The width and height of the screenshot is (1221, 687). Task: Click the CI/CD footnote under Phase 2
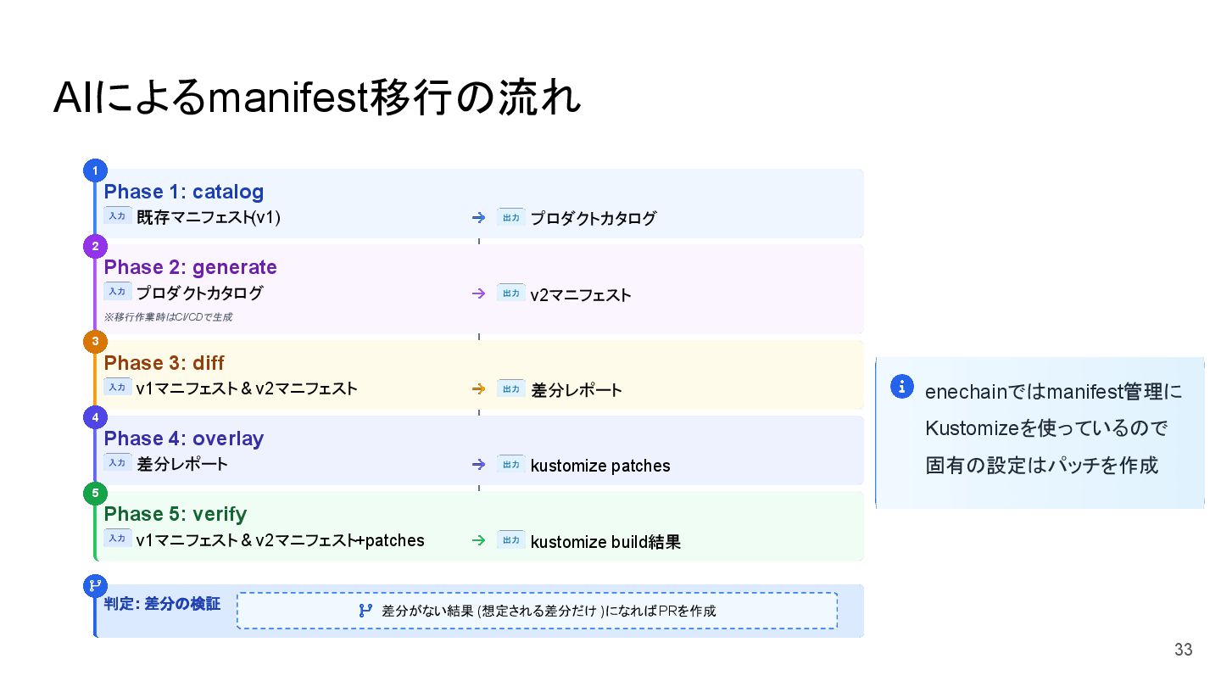click(x=168, y=317)
